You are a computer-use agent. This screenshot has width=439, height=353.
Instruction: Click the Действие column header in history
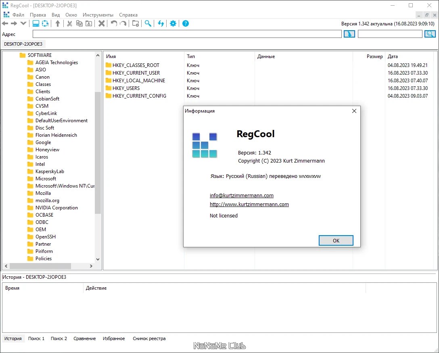(224, 288)
